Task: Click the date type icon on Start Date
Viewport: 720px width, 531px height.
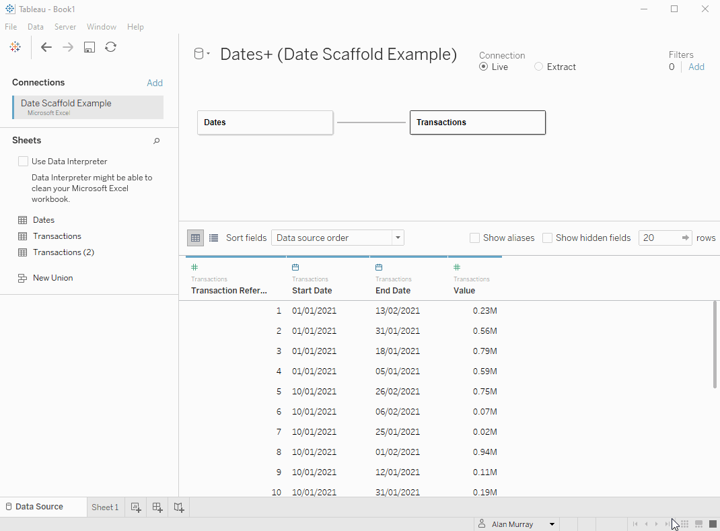Action: click(x=295, y=267)
